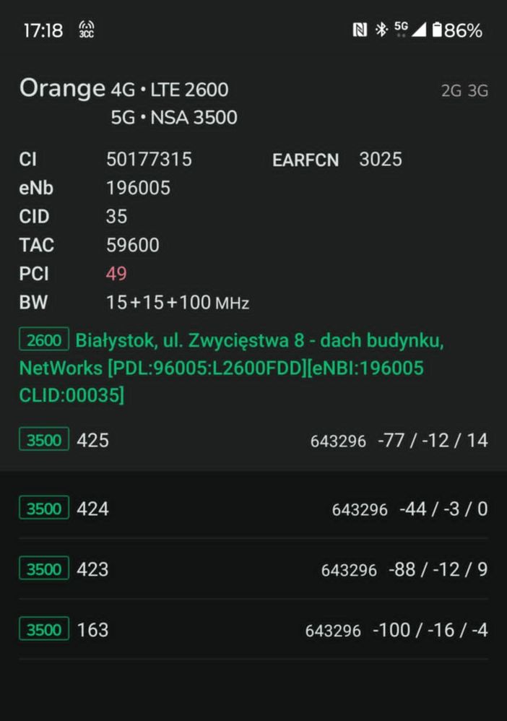
Task: Tap the 3CC carrier aggregation icon
Action: (x=86, y=30)
